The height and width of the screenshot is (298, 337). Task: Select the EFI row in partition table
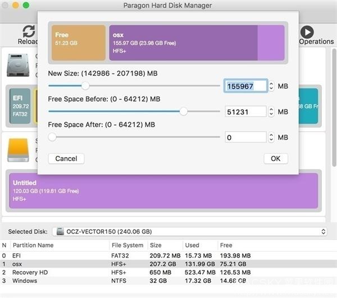[168, 255]
